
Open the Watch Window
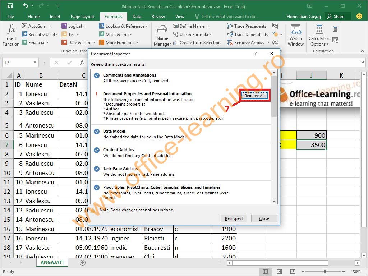point(296,35)
